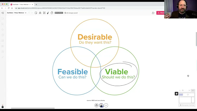Open the content library tool in the left sidebar
The width and height of the screenshot is (197, 111).
pyautogui.click(x=3, y=46)
